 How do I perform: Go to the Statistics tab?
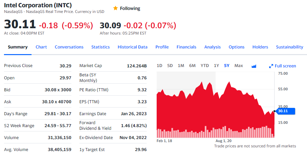pos(101,47)
